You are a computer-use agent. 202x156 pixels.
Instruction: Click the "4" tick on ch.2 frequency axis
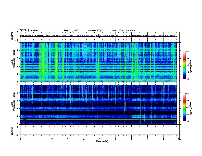(18, 109)
